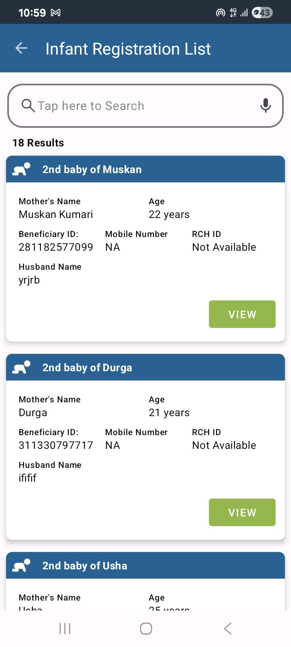This screenshot has width=291, height=647.
Task: Tap the back arrow in header
Action: (21, 49)
